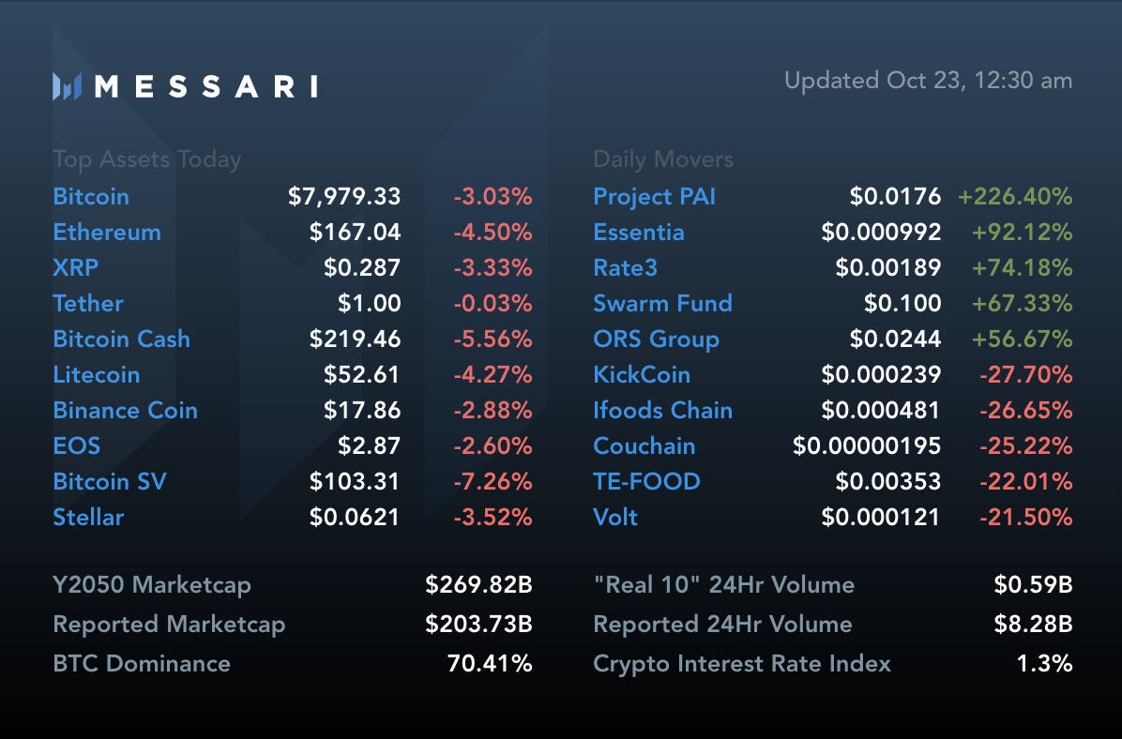Viewport: 1122px width, 739px height.
Task: Click the Bitcoin Cash link
Action: 121,339
